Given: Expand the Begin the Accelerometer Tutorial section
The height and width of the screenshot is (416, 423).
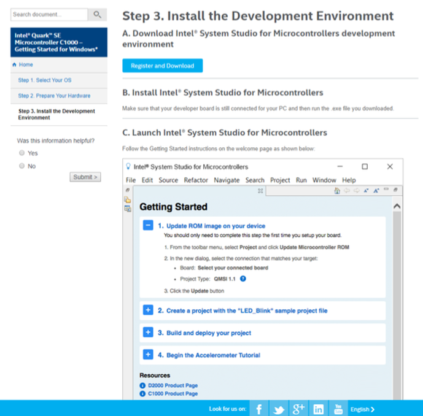Looking at the screenshot, I should tap(148, 355).
